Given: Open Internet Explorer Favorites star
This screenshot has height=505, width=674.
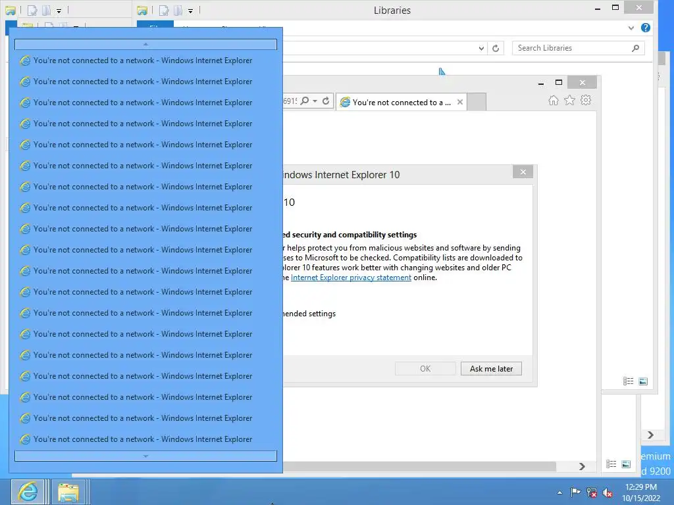Looking at the screenshot, I should point(569,100).
